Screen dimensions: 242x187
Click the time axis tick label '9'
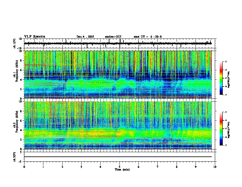coord(196,167)
